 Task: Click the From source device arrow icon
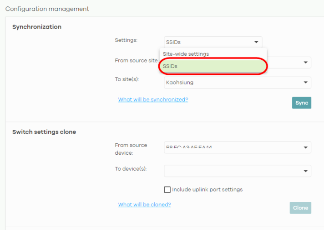point(305,147)
